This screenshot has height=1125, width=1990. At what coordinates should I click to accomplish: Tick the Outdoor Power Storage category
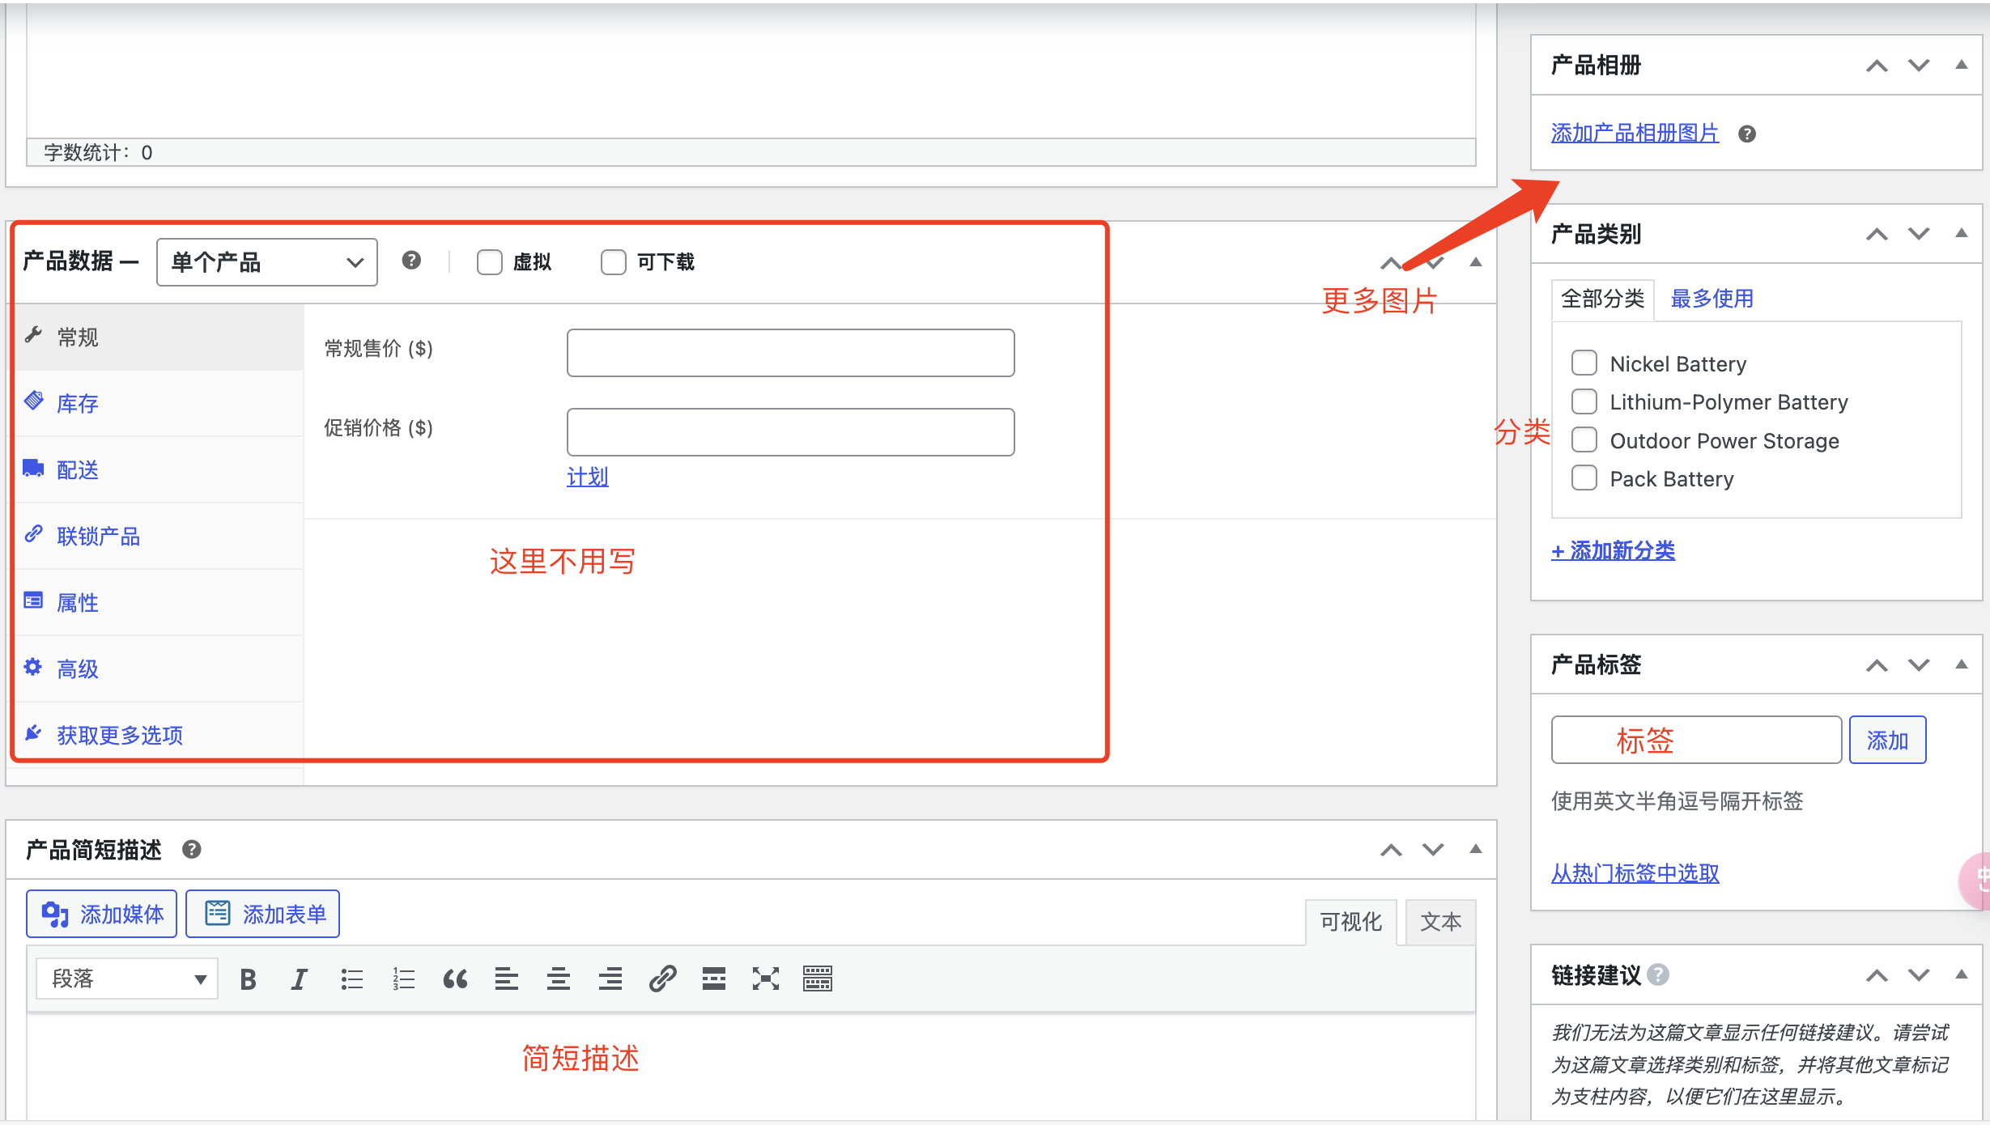1584,440
